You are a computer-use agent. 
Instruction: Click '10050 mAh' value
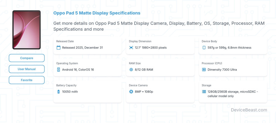70,91
